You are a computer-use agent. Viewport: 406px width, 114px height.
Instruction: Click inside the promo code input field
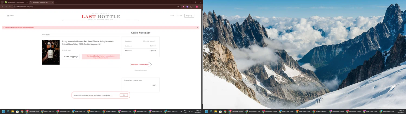point(137,85)
